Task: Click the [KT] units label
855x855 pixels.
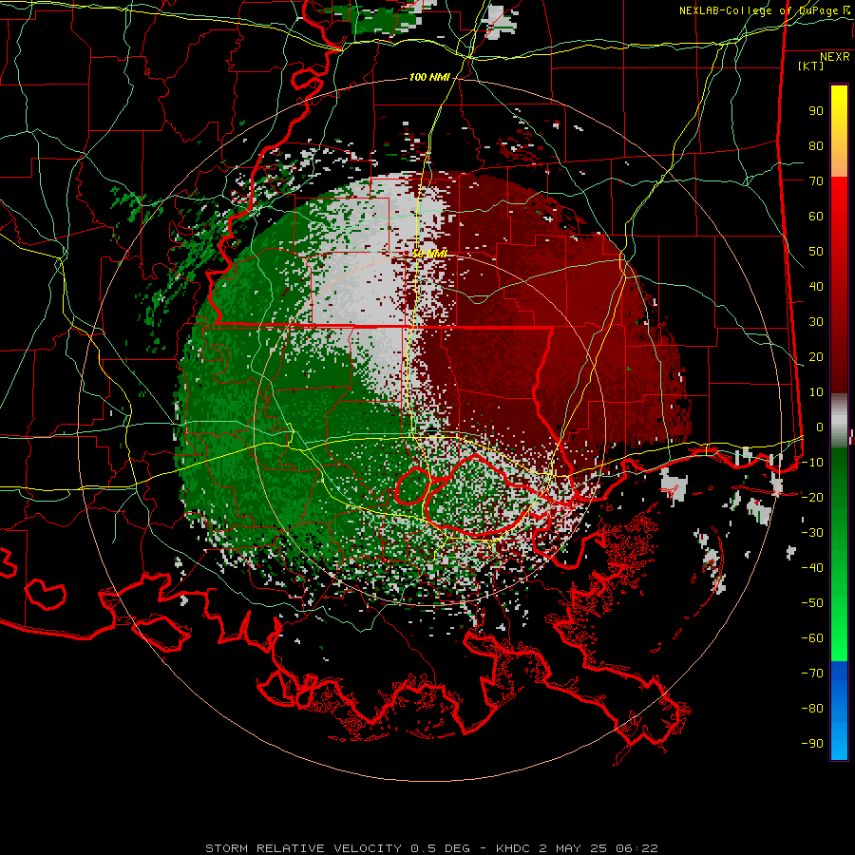Action: click(x=811, y=66)
